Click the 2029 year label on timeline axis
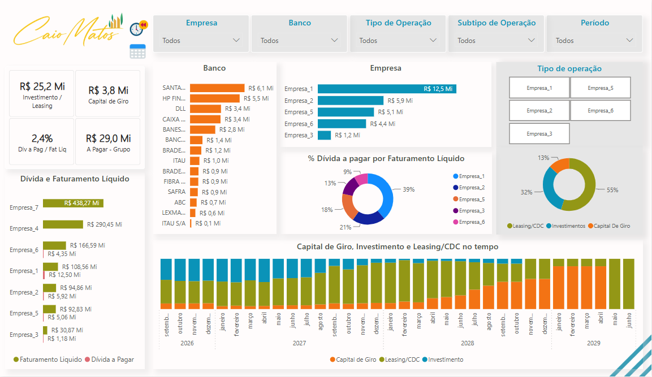 coord(594,343)
